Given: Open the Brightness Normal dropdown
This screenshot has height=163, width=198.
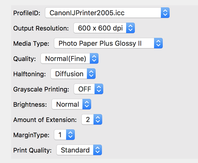Looking at the screenshot, I should (x=67, y=104).
